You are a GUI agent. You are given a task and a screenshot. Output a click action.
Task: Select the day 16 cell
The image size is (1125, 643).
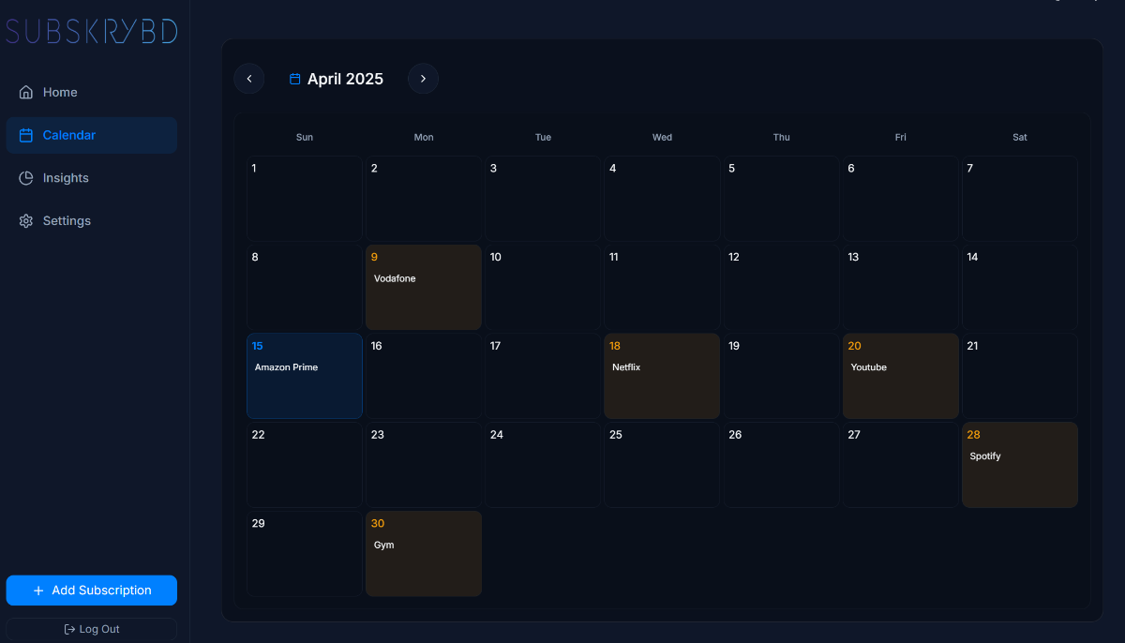pyautogui.click(x=424, y=376)
